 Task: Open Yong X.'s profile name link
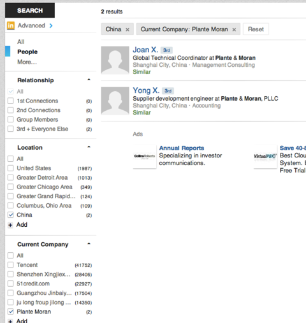tap(146, 90)
